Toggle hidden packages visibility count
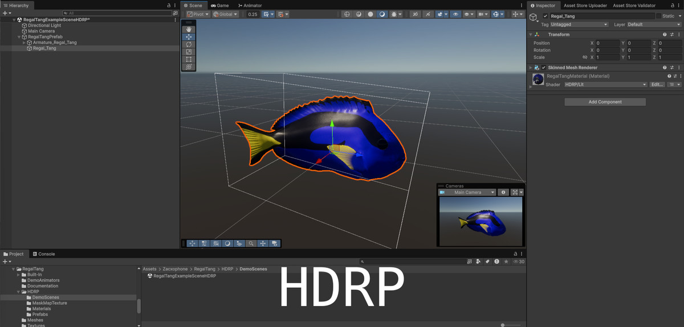This screenshot has height=327, width=684. [x=519, y=262]
